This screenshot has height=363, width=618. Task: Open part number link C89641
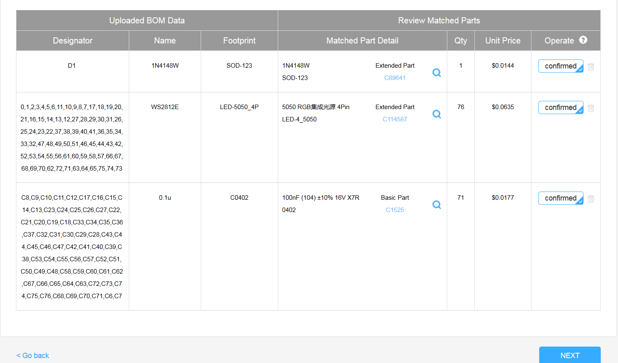point(395,78)
